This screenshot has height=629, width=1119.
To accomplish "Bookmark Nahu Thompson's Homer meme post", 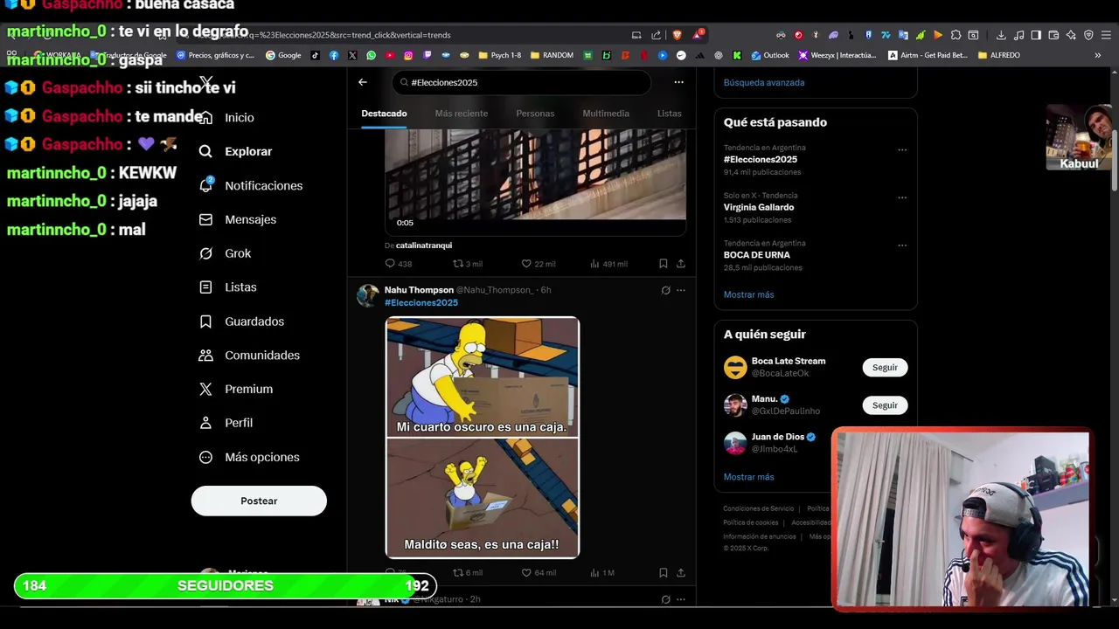I will coord(663,572).
